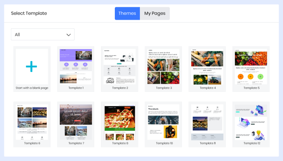Click the blue plus icon

(32, 67)
